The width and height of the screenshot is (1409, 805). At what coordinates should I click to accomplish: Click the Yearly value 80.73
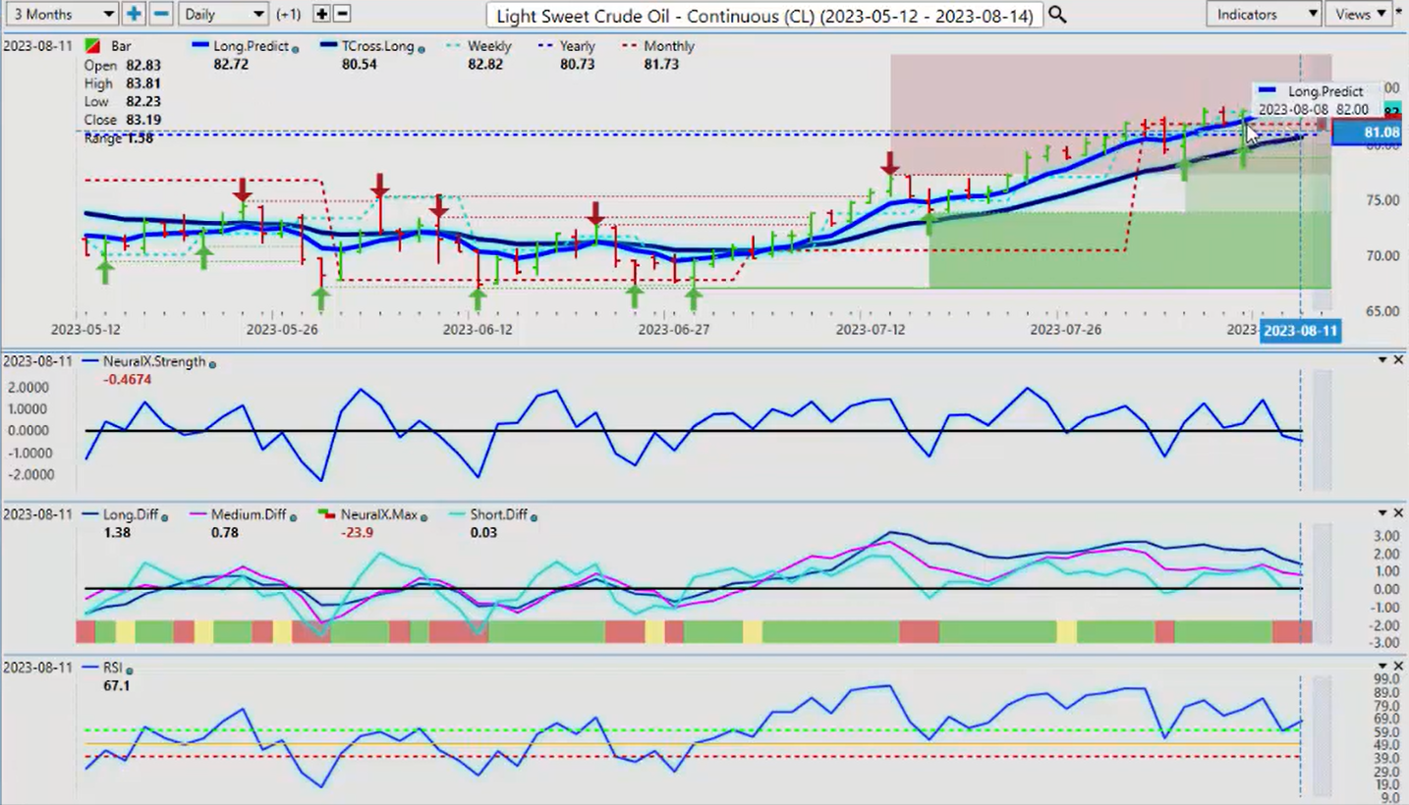coord(577,64)
